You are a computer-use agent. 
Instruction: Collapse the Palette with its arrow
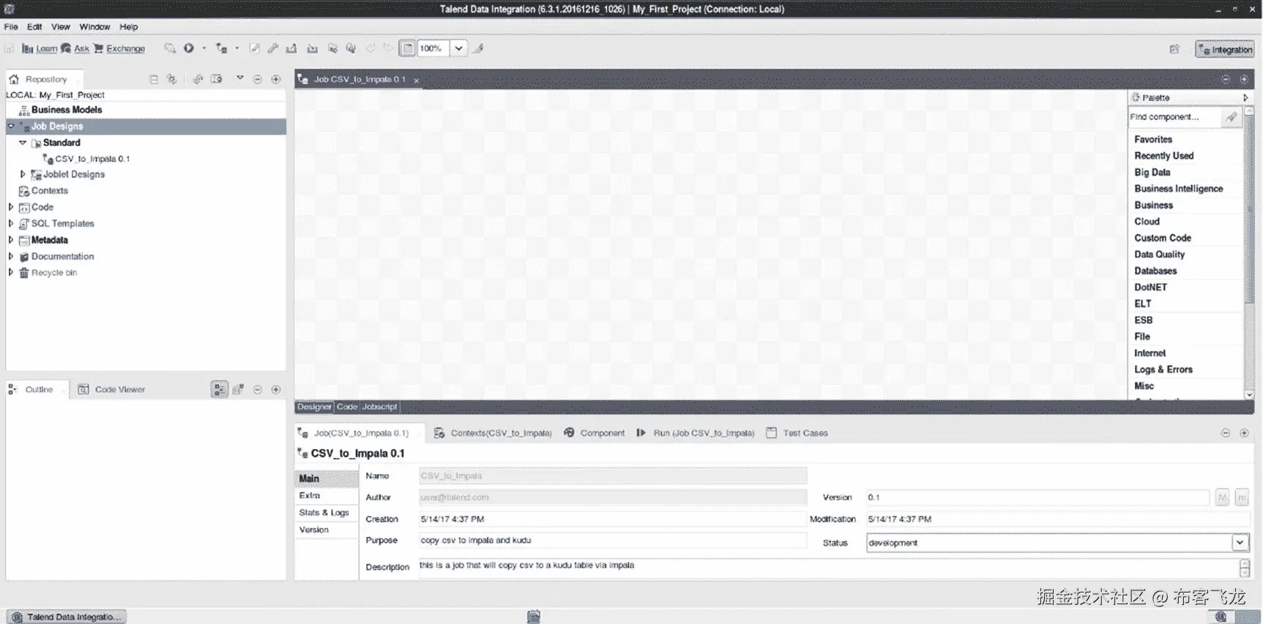point(1245,97)
